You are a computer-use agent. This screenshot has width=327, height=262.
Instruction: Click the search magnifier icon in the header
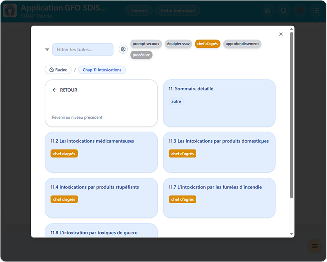283,11
